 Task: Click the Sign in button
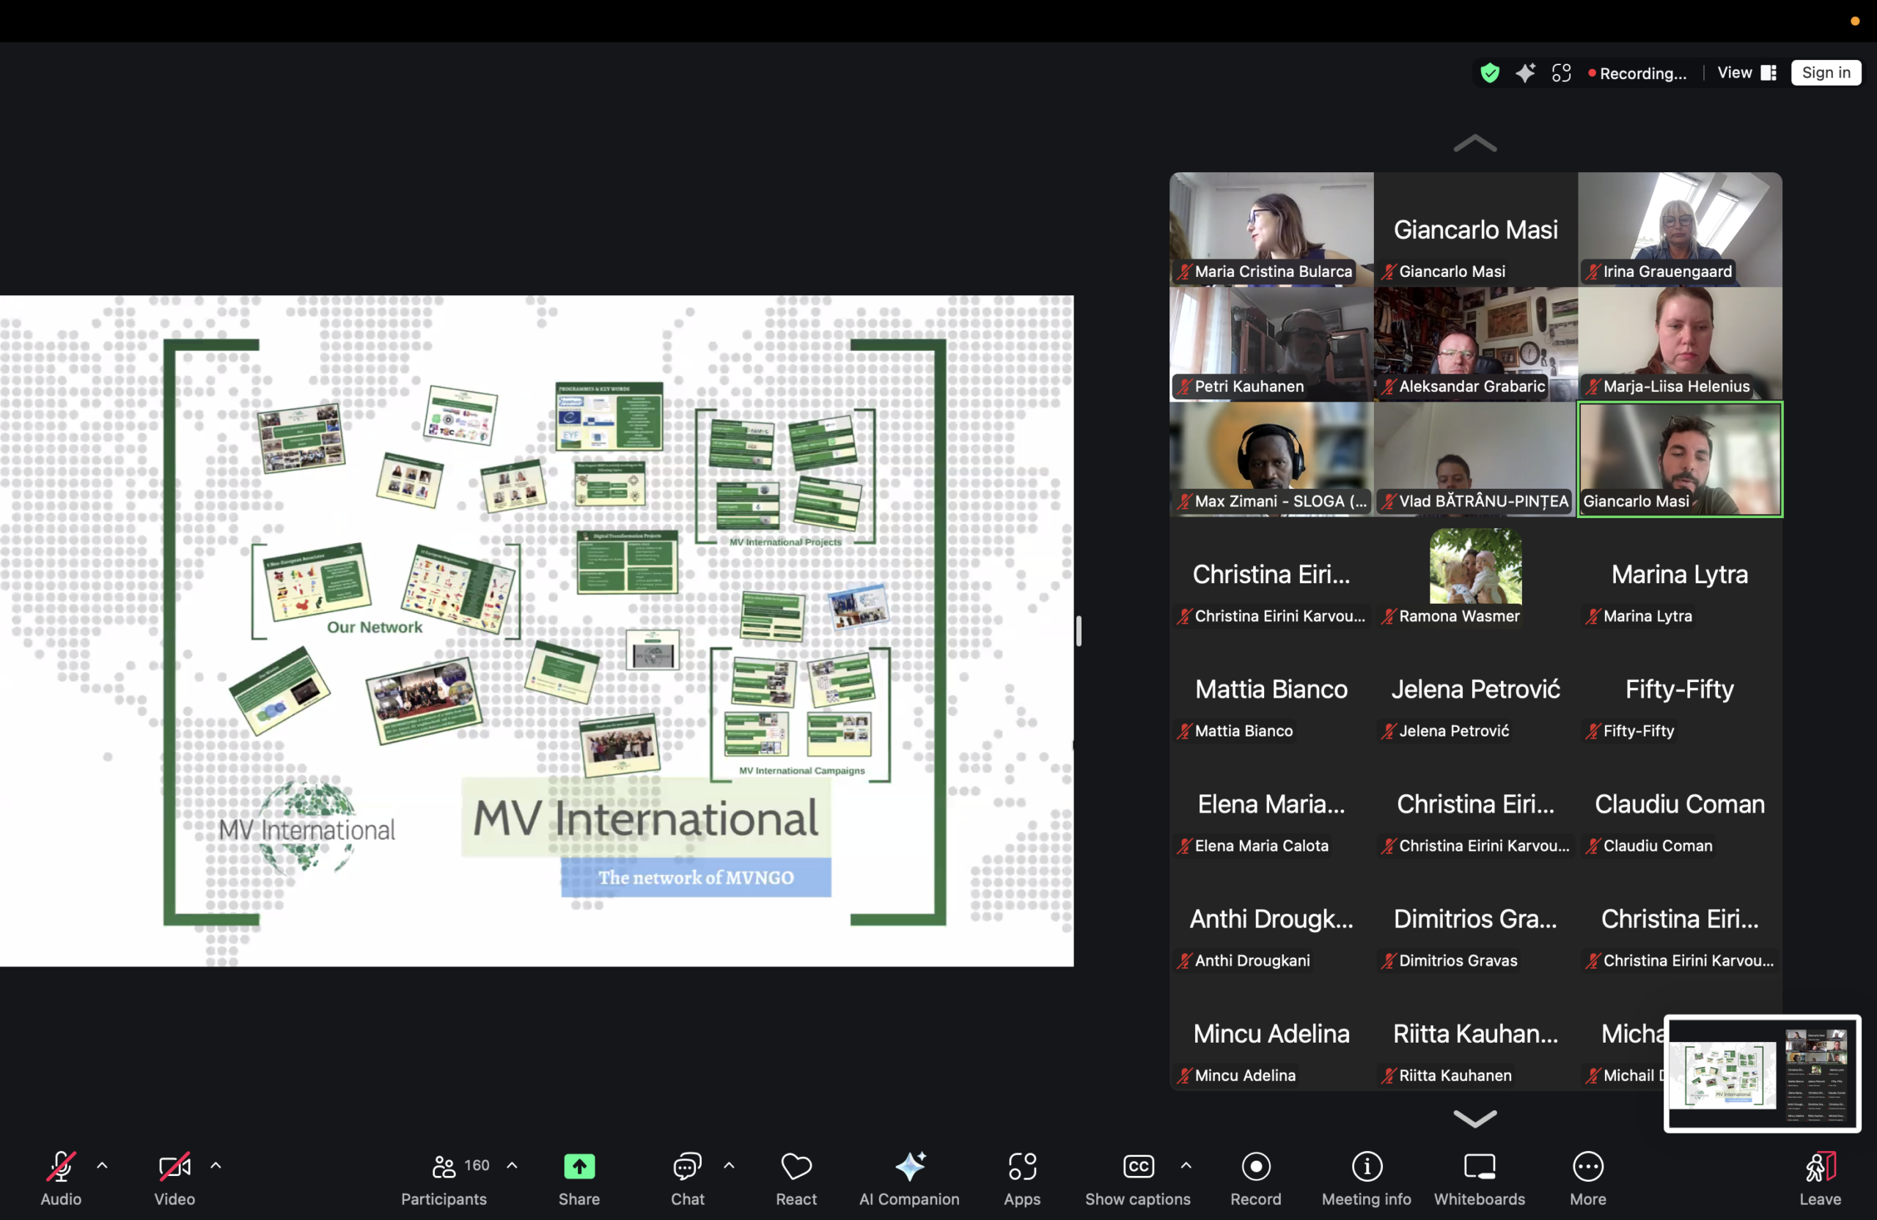pyautogui.click(x=1826, y=73)
